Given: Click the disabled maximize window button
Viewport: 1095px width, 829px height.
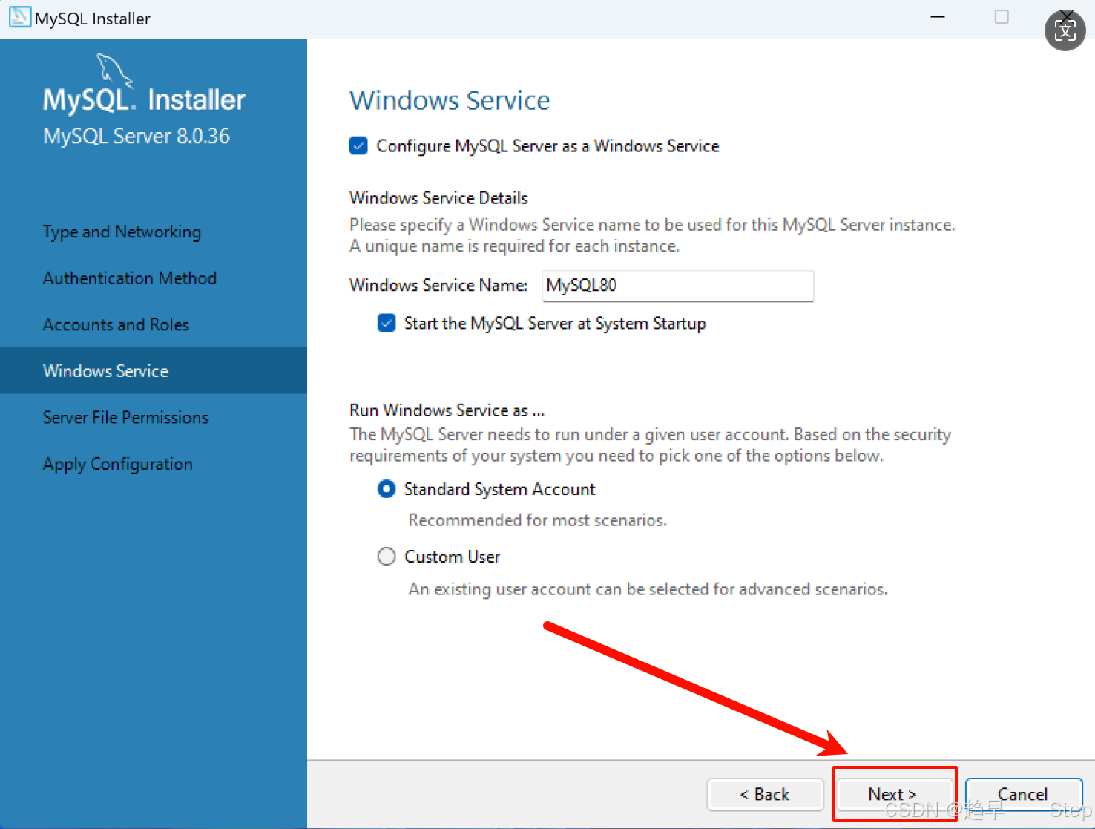Looking at the screenshot, I should (x=1002, y=17).
